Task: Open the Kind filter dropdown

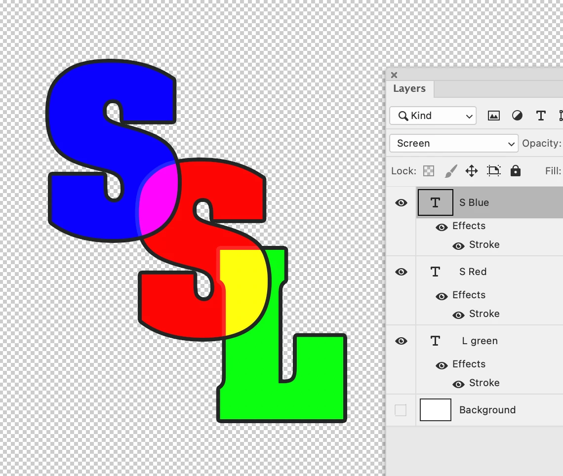Action: 433,116
